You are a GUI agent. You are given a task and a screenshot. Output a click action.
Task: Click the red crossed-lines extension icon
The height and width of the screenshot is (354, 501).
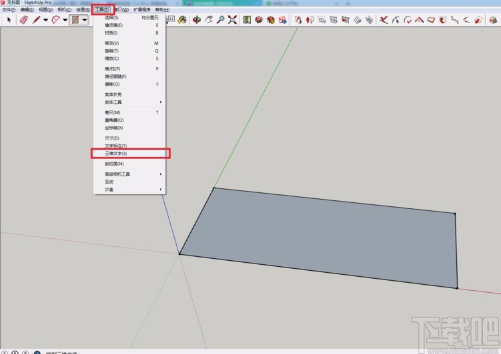click(384, 20)
